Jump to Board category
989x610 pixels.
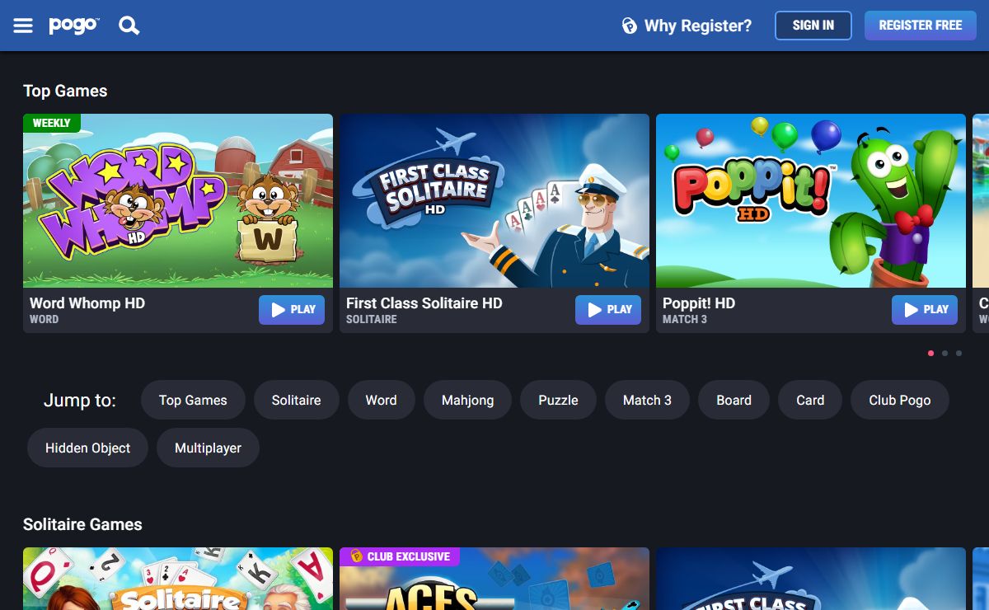(x=734, y=401)
